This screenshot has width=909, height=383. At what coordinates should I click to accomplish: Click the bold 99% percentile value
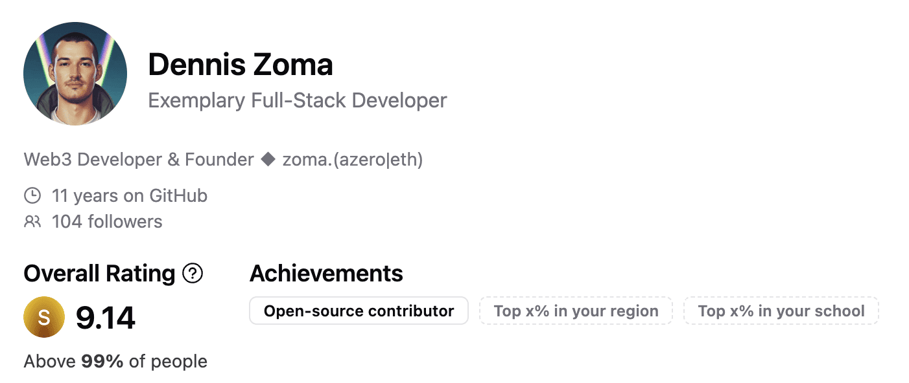click(x=102, y=361)
